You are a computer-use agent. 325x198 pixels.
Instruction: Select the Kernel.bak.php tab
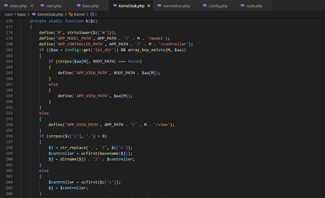click(x=131, y=6)
